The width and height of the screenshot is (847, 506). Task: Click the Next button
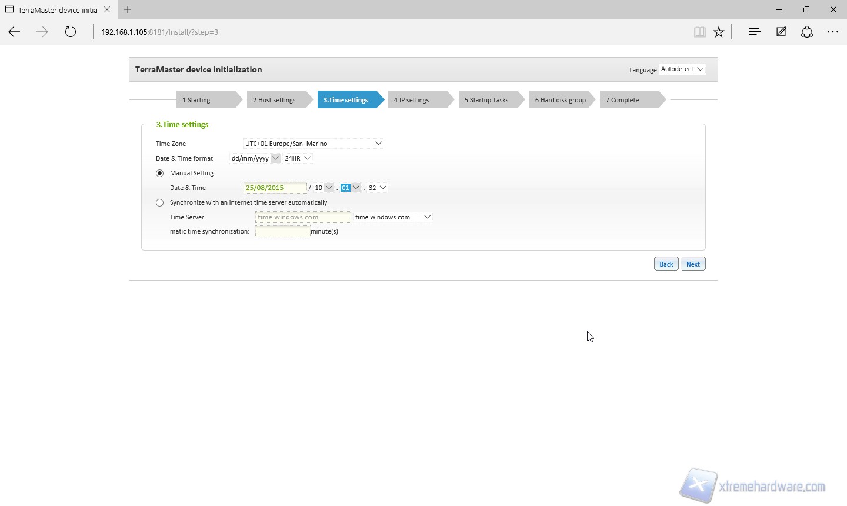click(693, 264)
